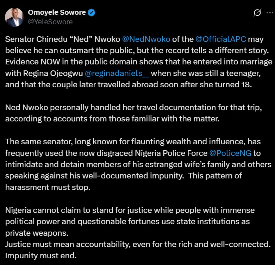The width and height of the screenshot is (275, 265).
Task: Open Omoyele Sowore's profile picture
Action: click(14, 17)
